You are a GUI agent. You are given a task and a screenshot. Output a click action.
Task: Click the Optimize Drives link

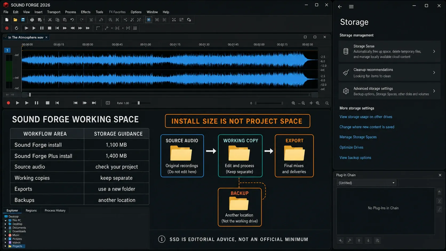coord(351,147)
